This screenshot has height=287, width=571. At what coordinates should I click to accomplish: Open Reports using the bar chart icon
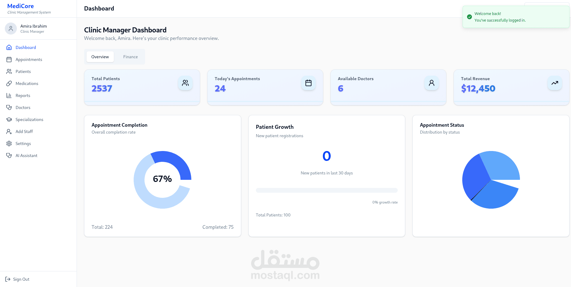tap(9, 95)
